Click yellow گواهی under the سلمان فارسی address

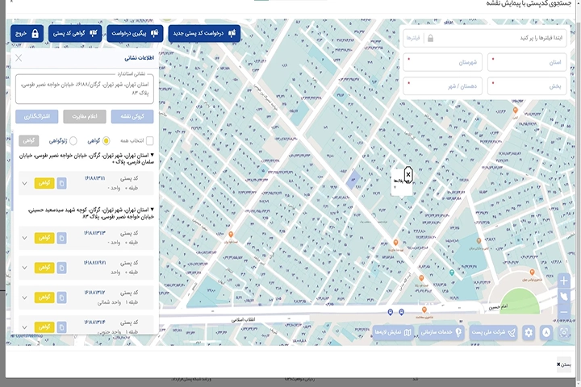[x=44, y=183]
